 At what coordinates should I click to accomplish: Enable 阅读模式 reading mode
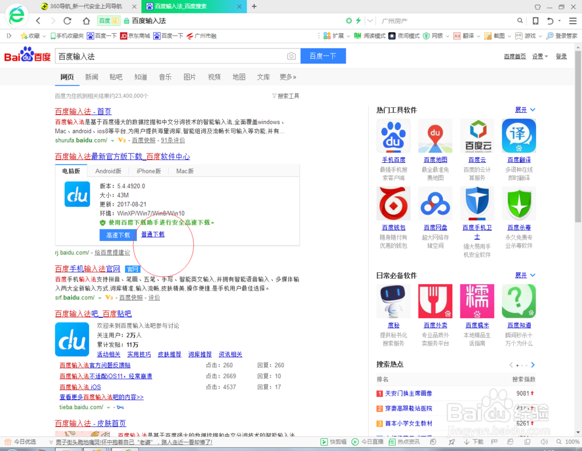(x=370, y=35)
